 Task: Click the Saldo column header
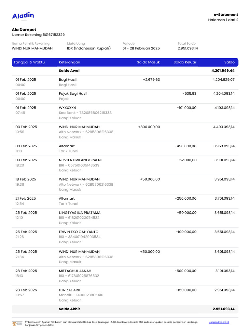229,62
